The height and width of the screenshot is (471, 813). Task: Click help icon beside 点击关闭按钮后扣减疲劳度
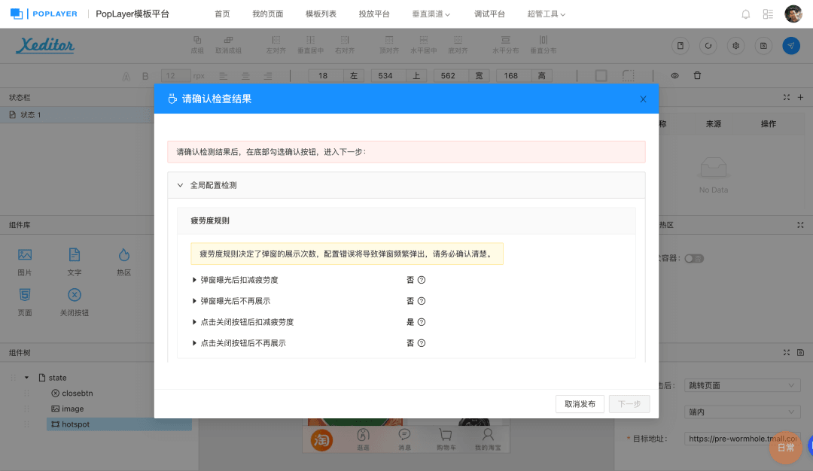[x=422, y=322]
